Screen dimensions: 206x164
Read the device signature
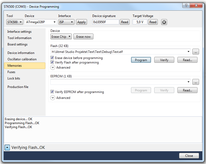pyautogui.click(x=124, y=22)
